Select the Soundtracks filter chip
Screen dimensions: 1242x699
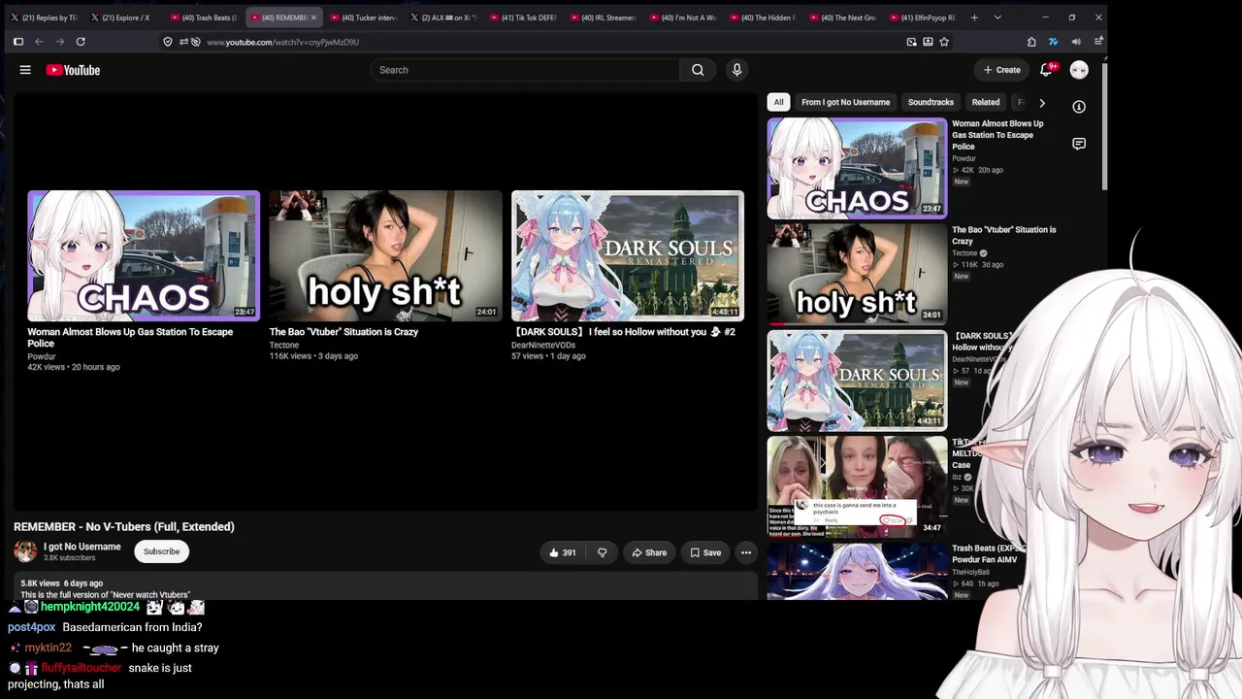(931, 102)
